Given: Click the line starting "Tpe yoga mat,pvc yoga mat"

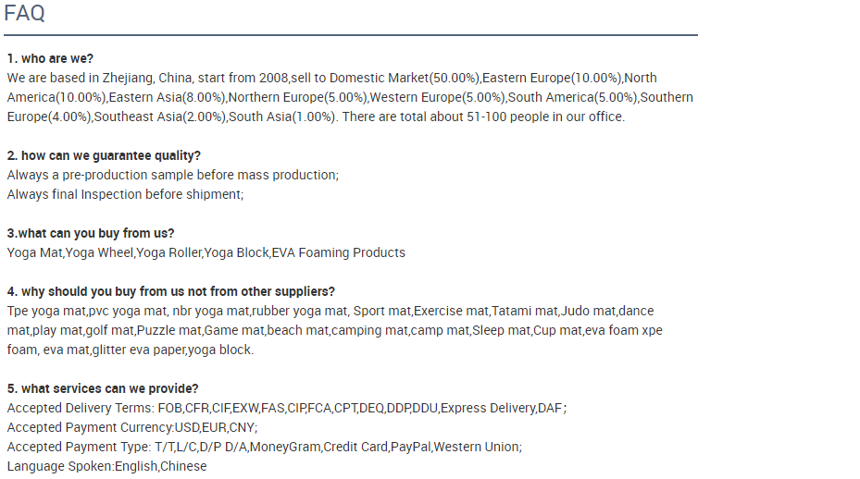Looking at the screenshot, I should (x=330, y=311).
